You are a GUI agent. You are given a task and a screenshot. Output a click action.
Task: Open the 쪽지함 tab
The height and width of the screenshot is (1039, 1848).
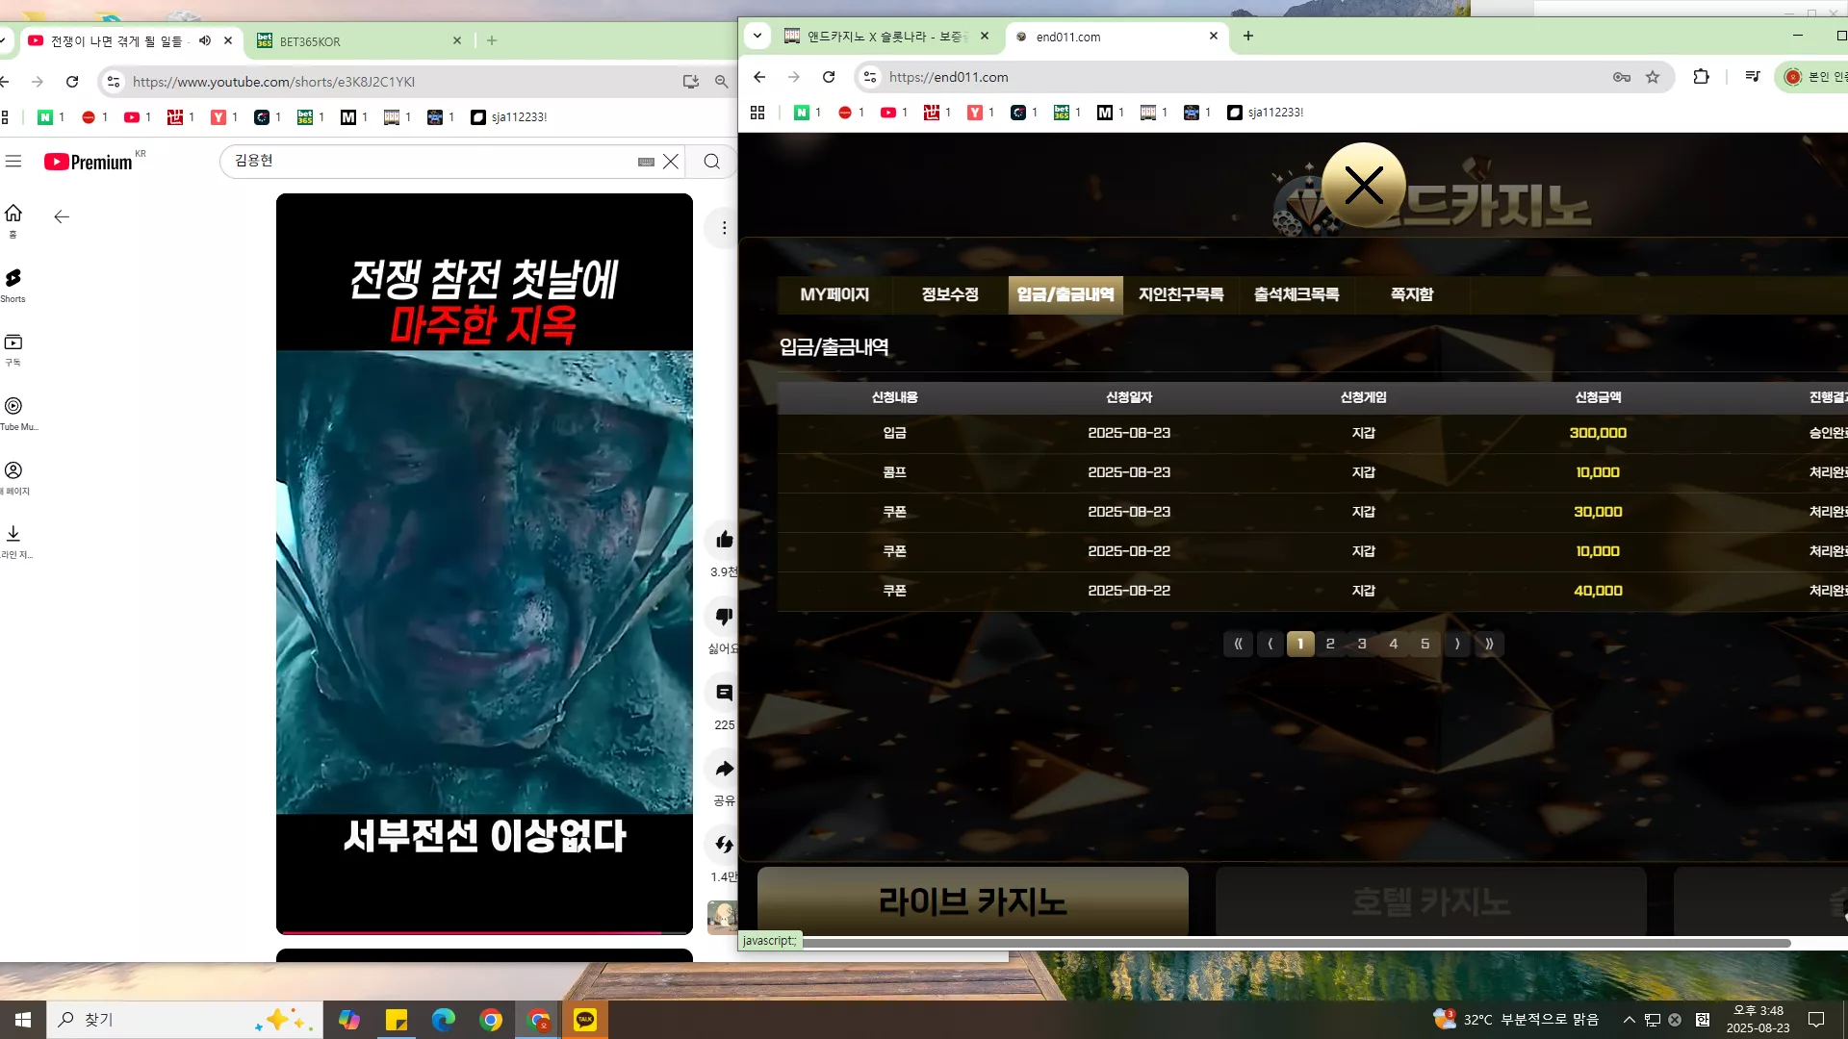click(x=1412, y=294)
